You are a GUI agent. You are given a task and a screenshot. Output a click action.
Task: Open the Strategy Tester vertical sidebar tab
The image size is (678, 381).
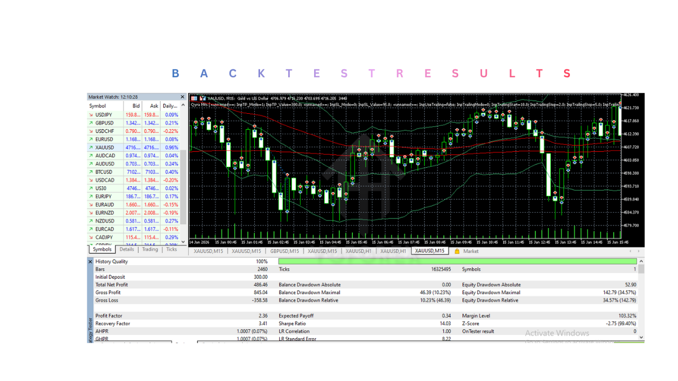[x=89, y=325]
